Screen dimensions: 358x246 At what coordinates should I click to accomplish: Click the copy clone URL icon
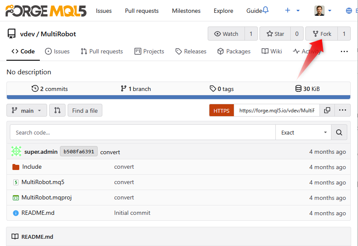[x=327, y=110]
